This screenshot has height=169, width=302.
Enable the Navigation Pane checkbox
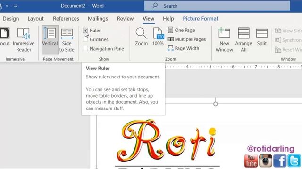coord(85,49)
